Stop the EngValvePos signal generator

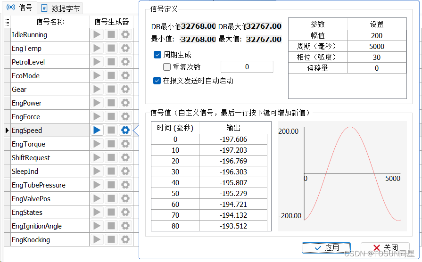point(111,199)
